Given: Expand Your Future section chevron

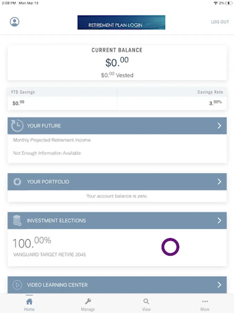Looking at the screenshot, I should tap(219, 126).
